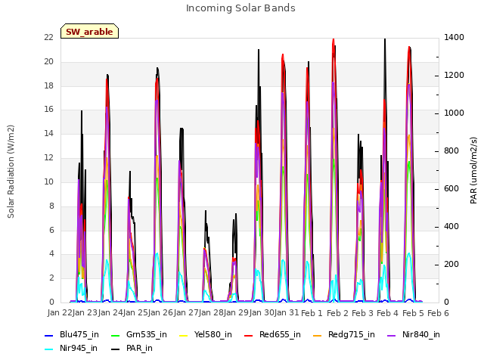Click the 12 tick on left axis
Viewport: 484px width, 363px height.
[x=48, y=157]
